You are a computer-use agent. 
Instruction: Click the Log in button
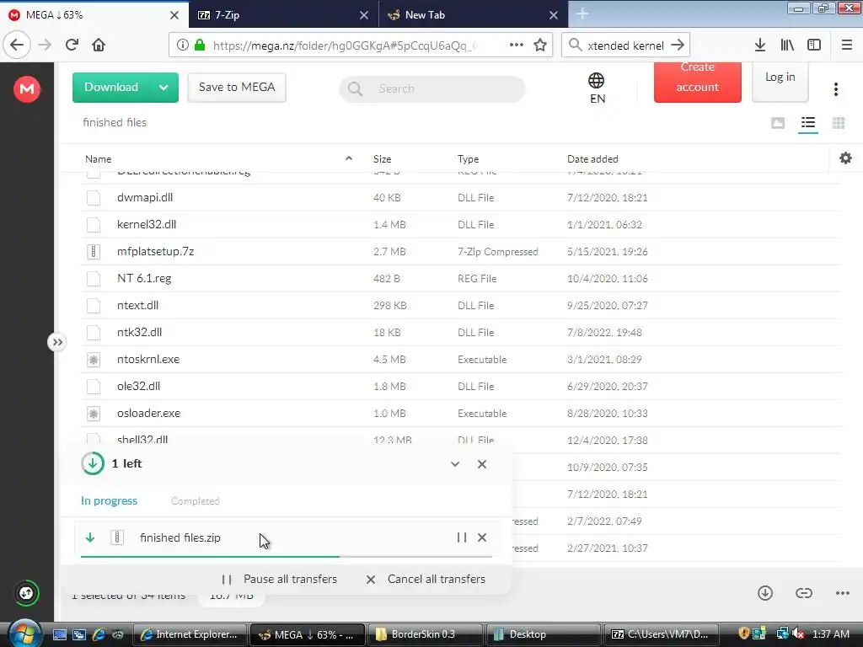pos(780,82)
